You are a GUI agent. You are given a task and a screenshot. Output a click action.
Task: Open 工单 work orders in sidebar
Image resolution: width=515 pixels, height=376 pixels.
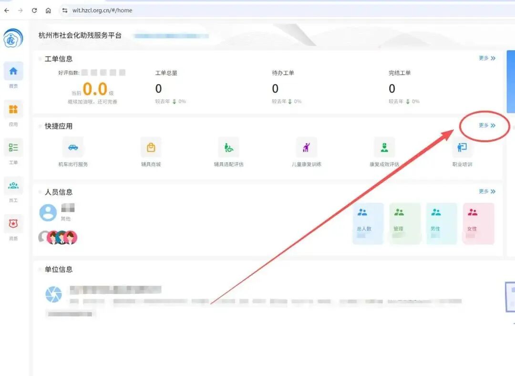click(13, 152)
